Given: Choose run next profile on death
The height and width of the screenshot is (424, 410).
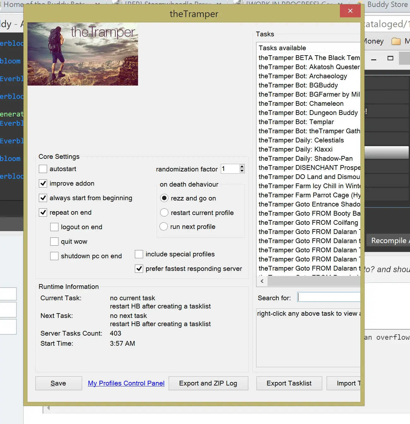Looking at the screenshot, I should 164,227.
